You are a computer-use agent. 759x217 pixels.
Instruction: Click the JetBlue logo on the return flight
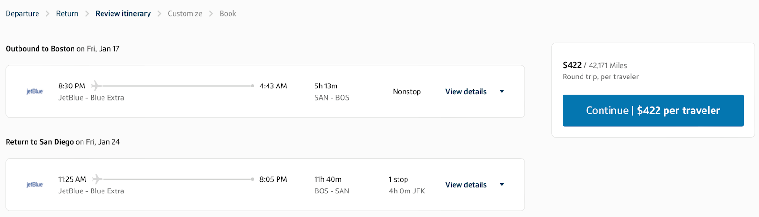click(34, 184)
